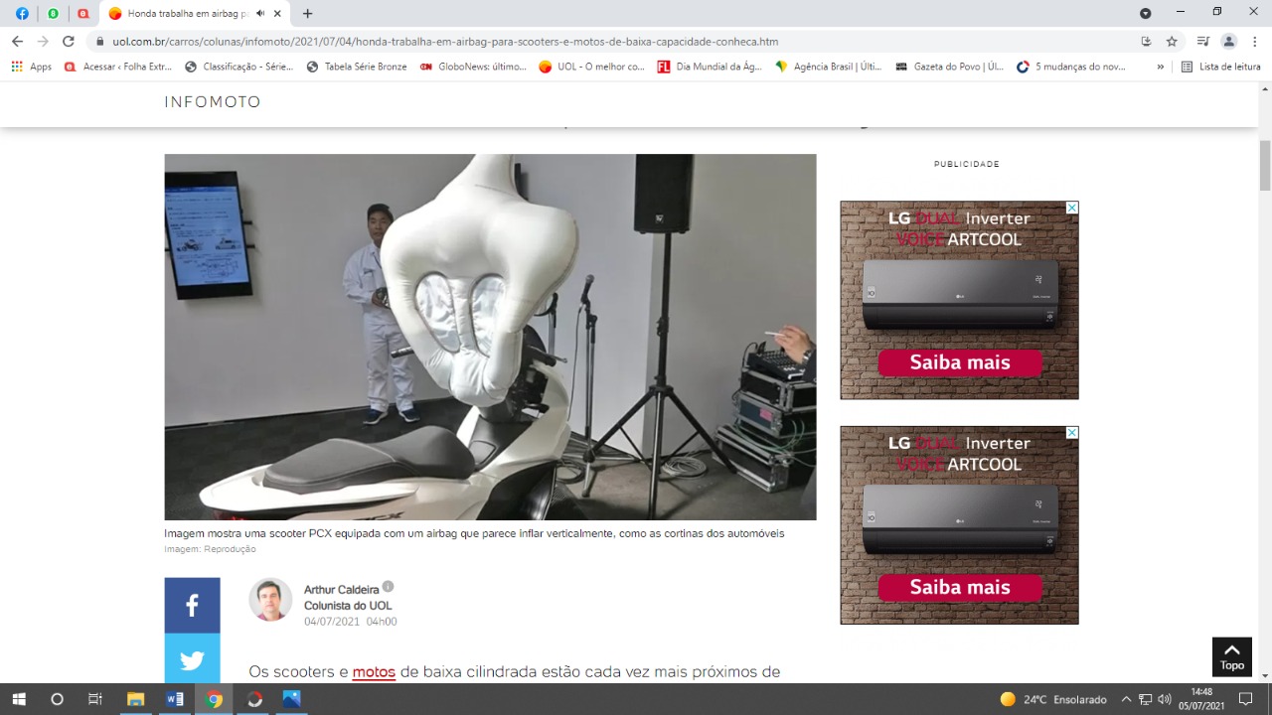This screenshot has height=715, width=1272.
Task: Click Saiba mais on top LG ad
Action: 959,362
